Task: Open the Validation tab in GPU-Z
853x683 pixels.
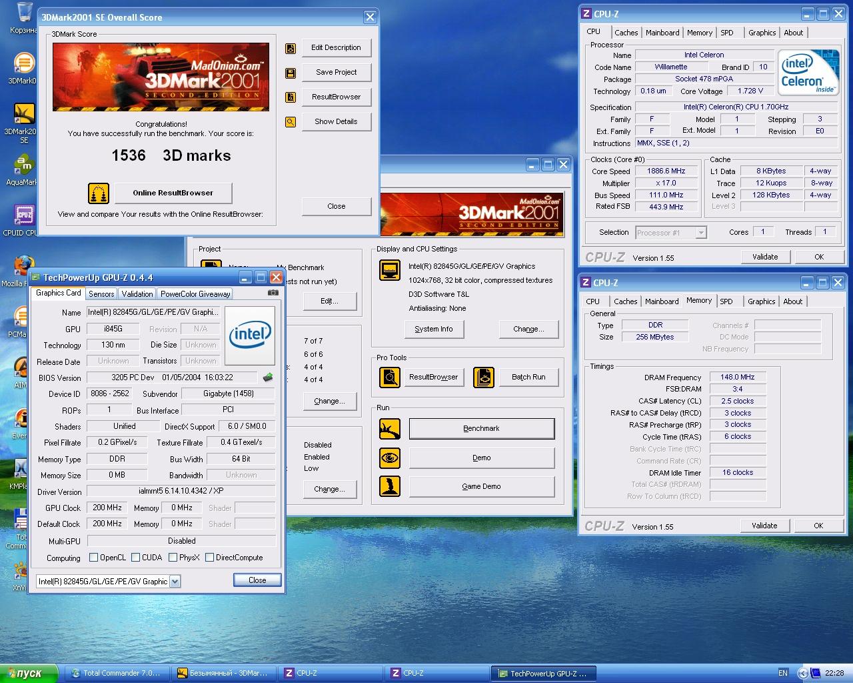Action: [137, 294]
